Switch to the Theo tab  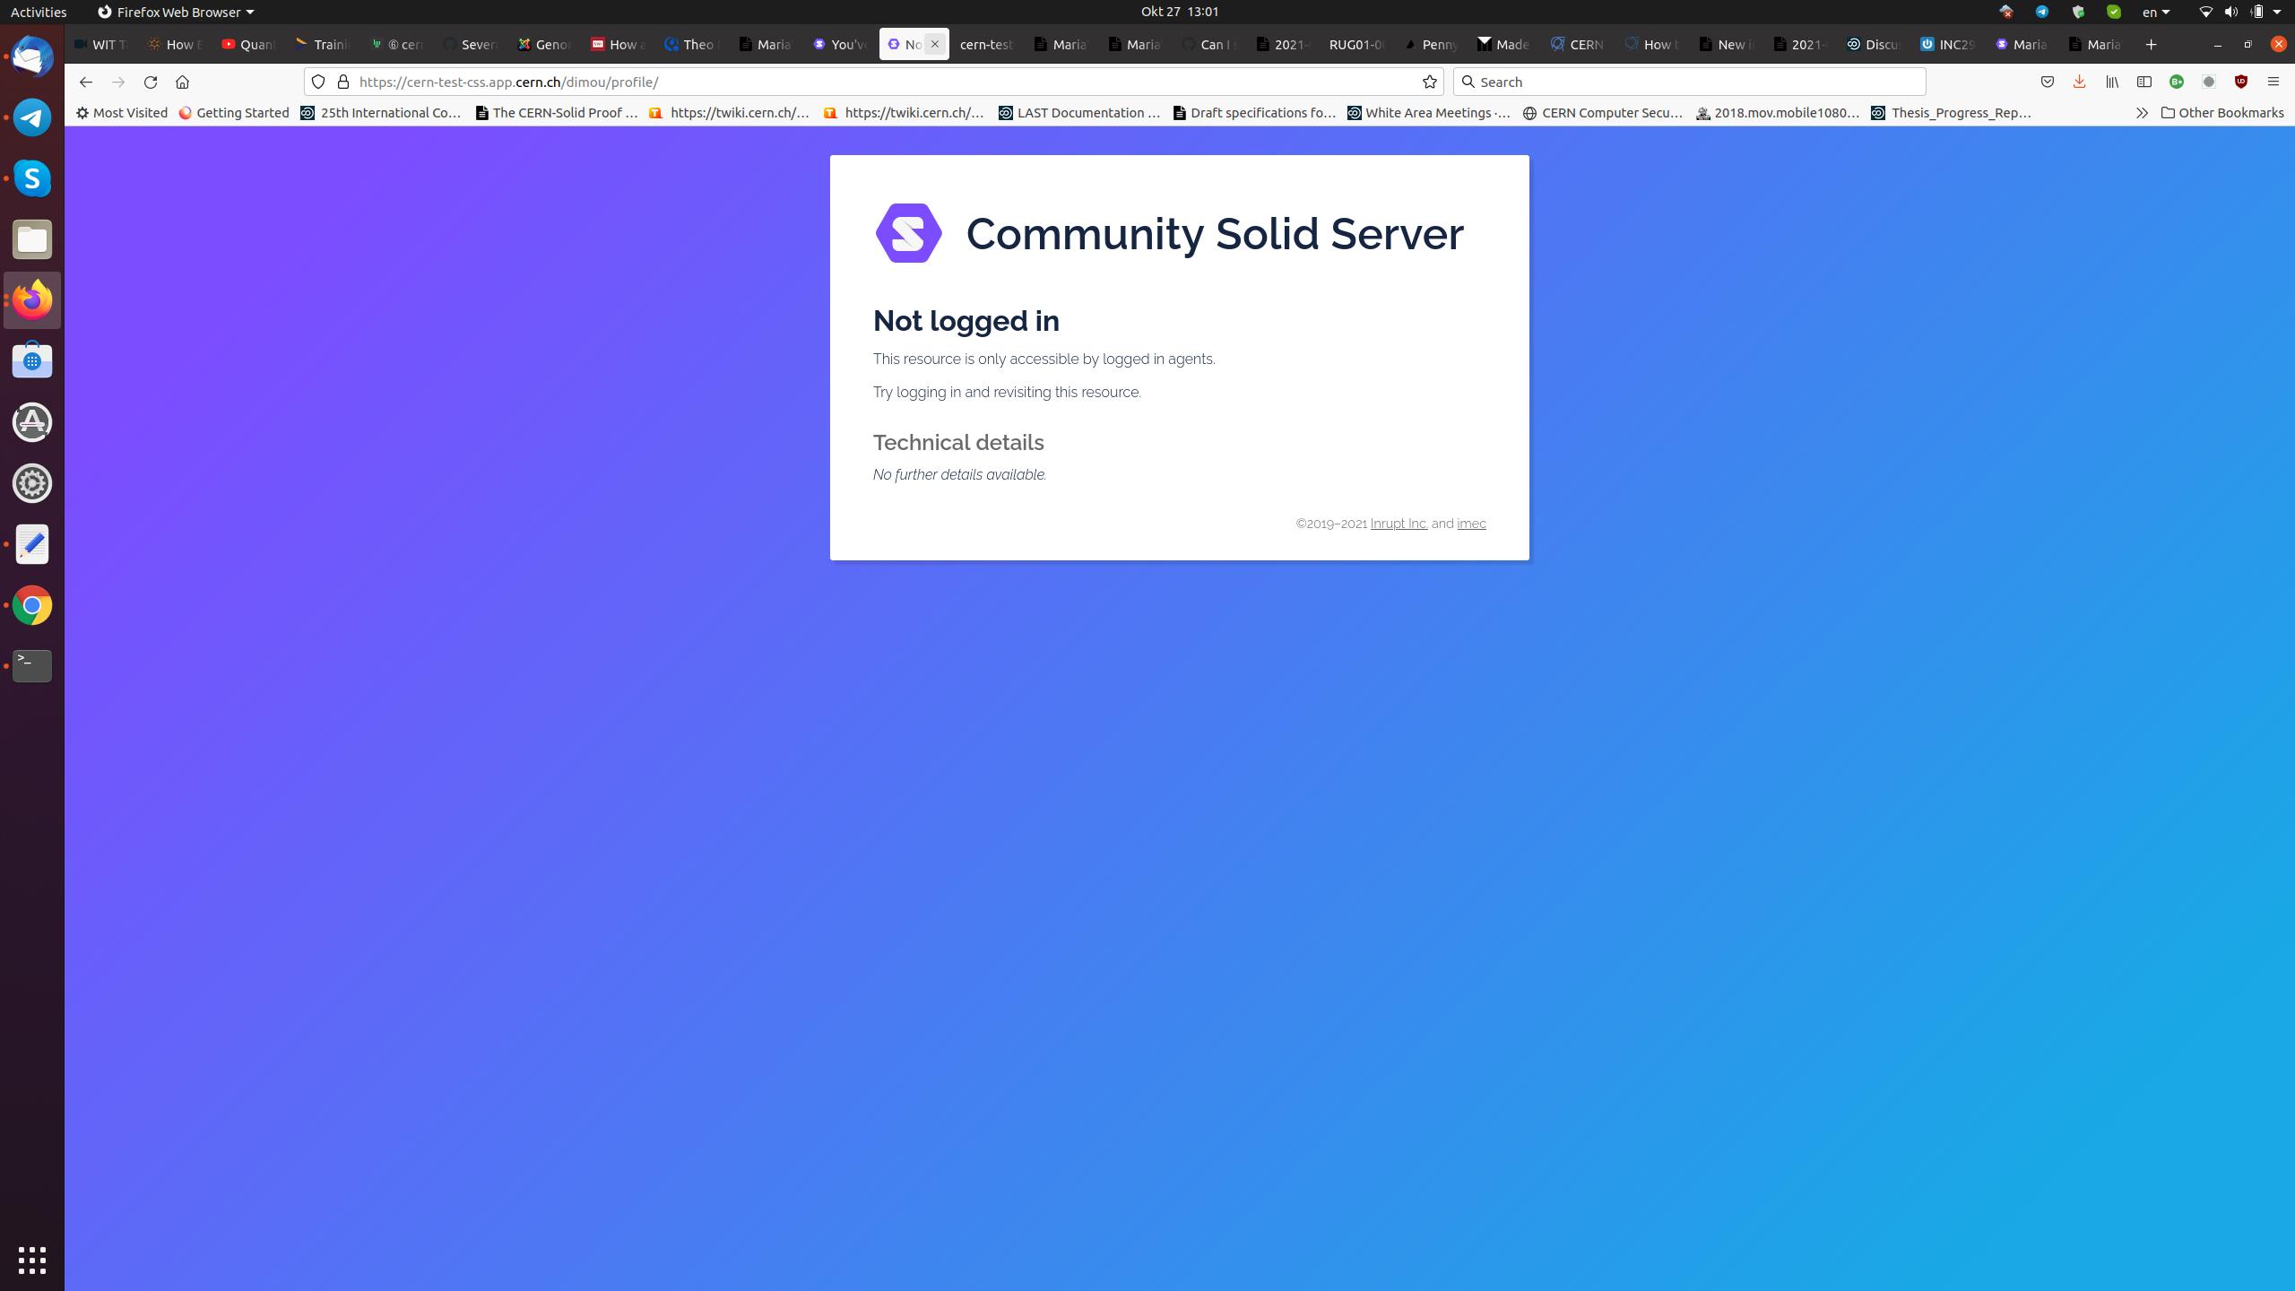coord(692,44)
